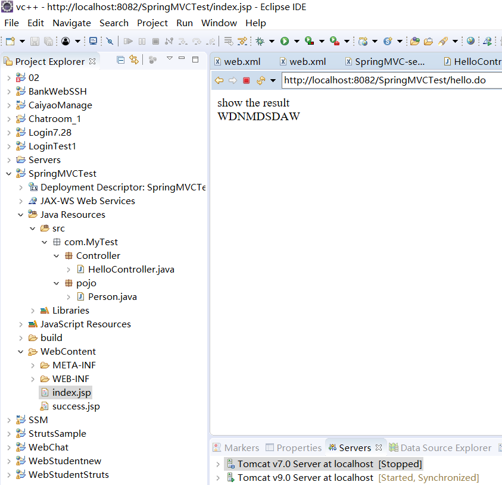Switch to Data Source Explorer tab

(440, 448)
